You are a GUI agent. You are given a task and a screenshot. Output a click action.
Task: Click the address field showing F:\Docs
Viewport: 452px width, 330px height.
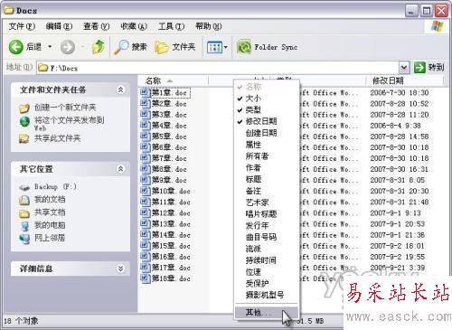click(218, 68)
